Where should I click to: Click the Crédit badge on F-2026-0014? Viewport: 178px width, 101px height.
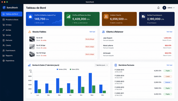[168, 77]
